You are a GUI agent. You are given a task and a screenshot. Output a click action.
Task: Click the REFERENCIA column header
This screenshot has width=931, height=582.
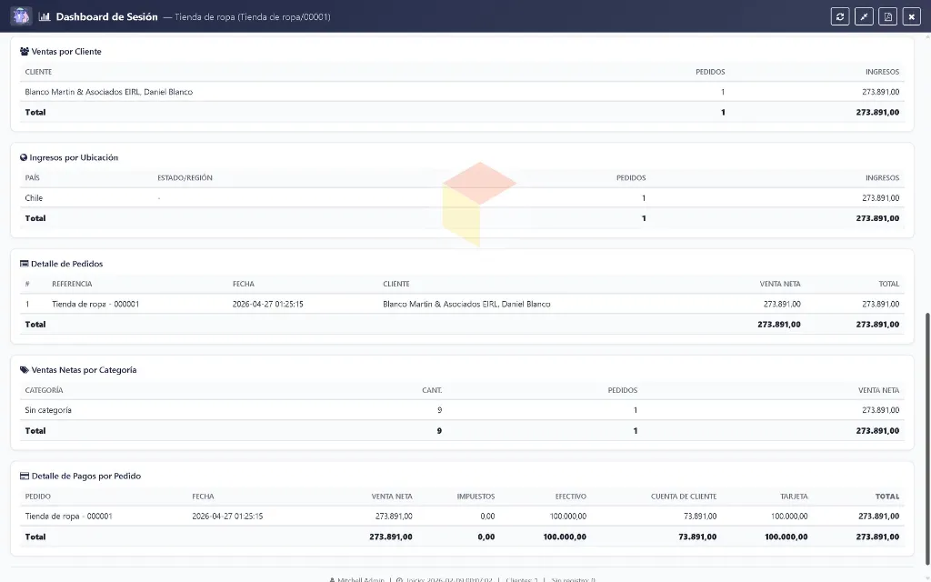[72, 284]
